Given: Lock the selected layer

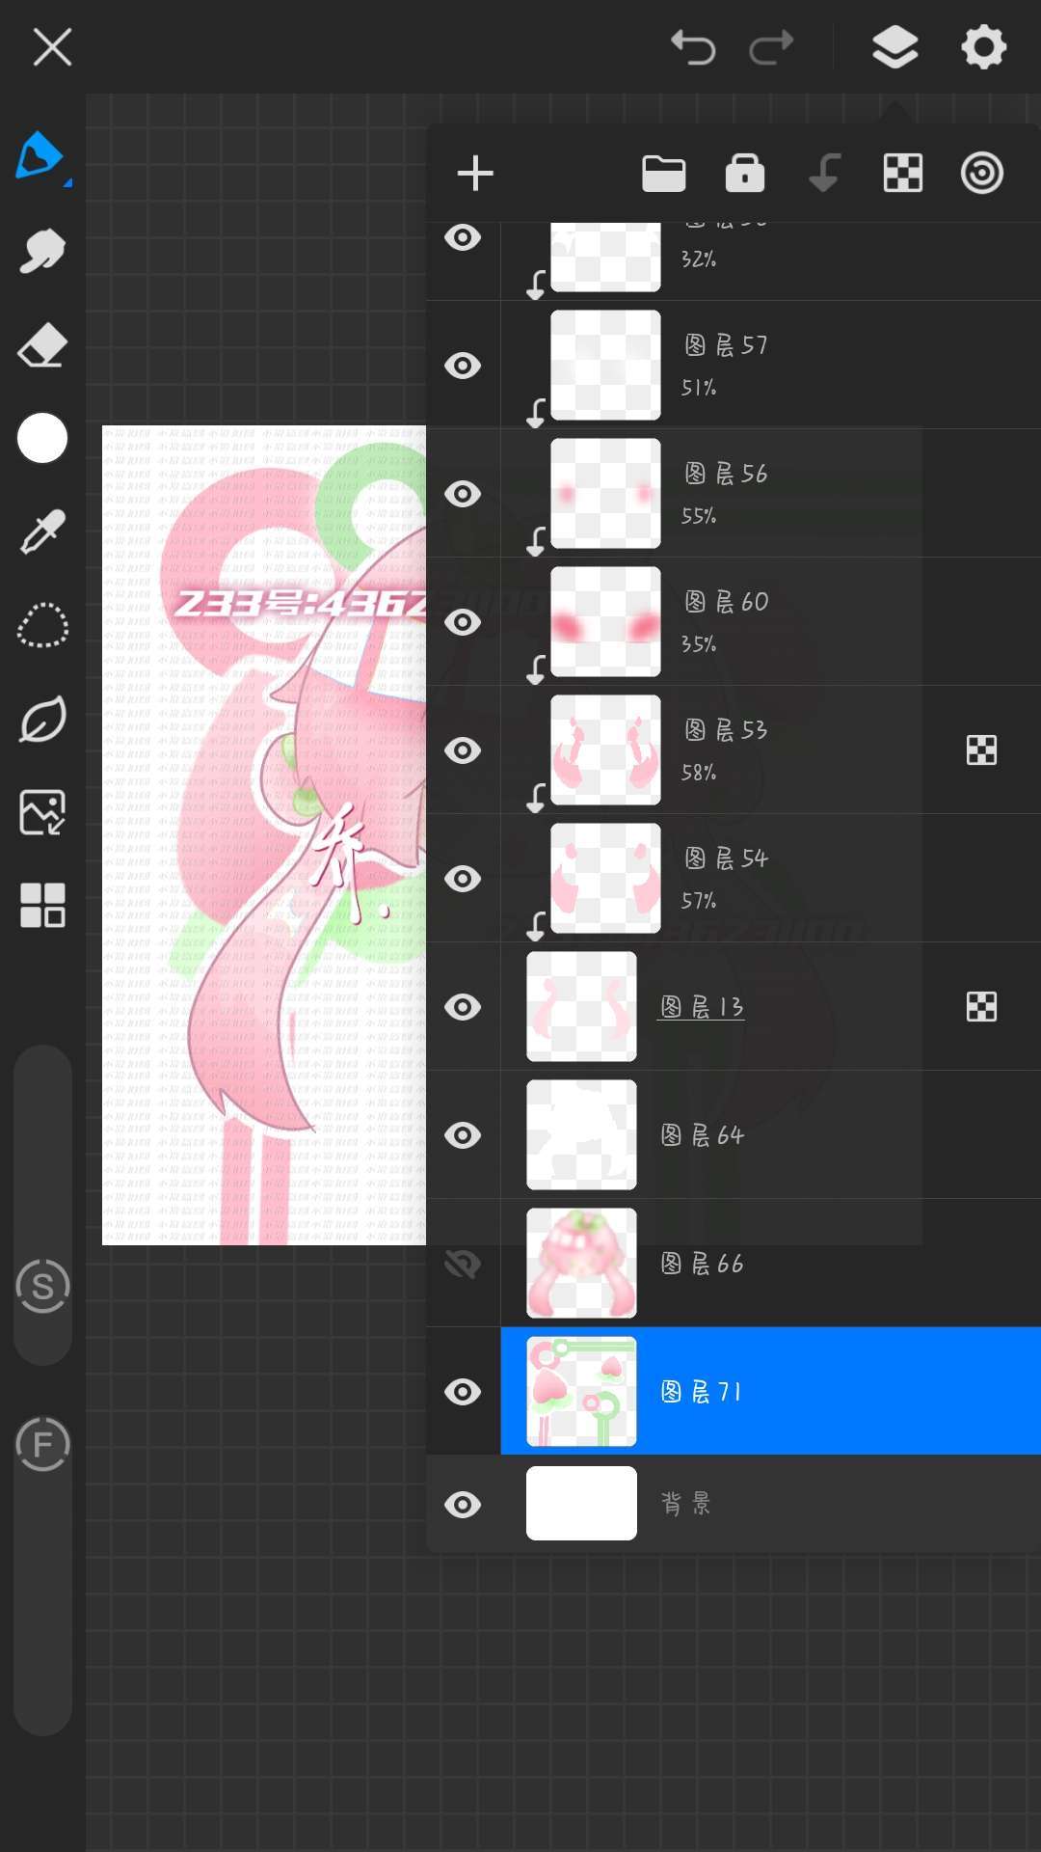Looking at the screenshot, I should [745, 174].
